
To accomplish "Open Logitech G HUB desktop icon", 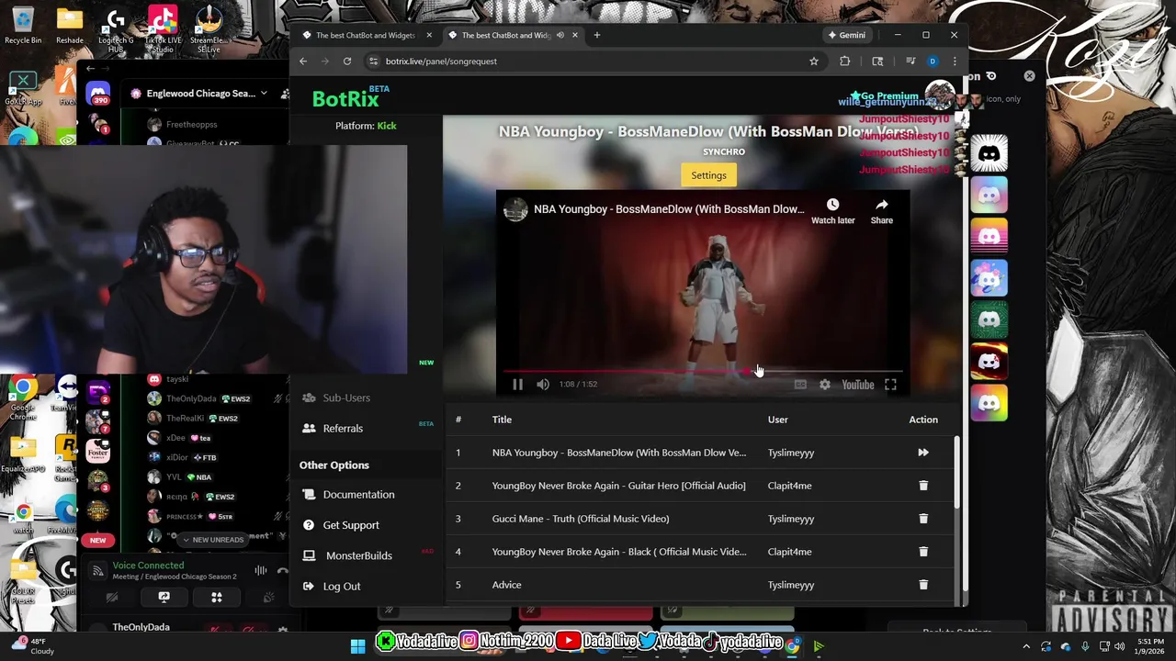I will click(115, 29).
